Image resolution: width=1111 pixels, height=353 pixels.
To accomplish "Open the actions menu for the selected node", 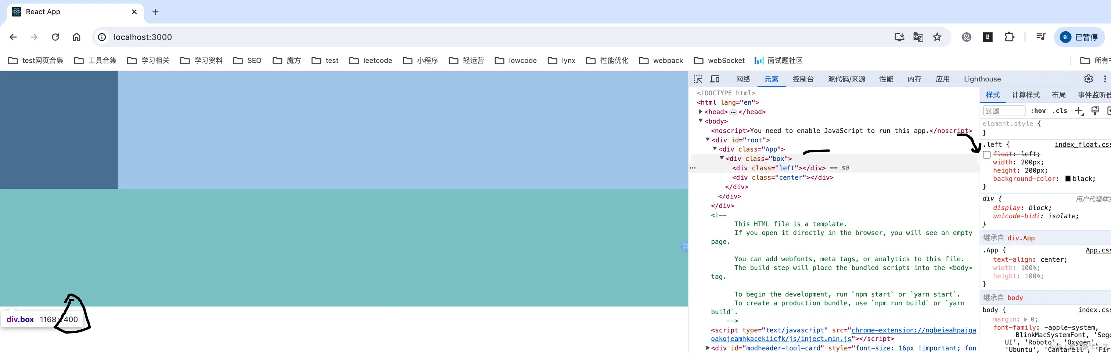I will pos(693,168).
